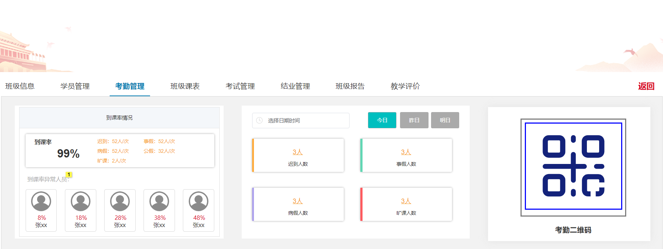Open the 学员管理 tab
Viewport: 663px width, 249px height.
[x=75, y=86]
